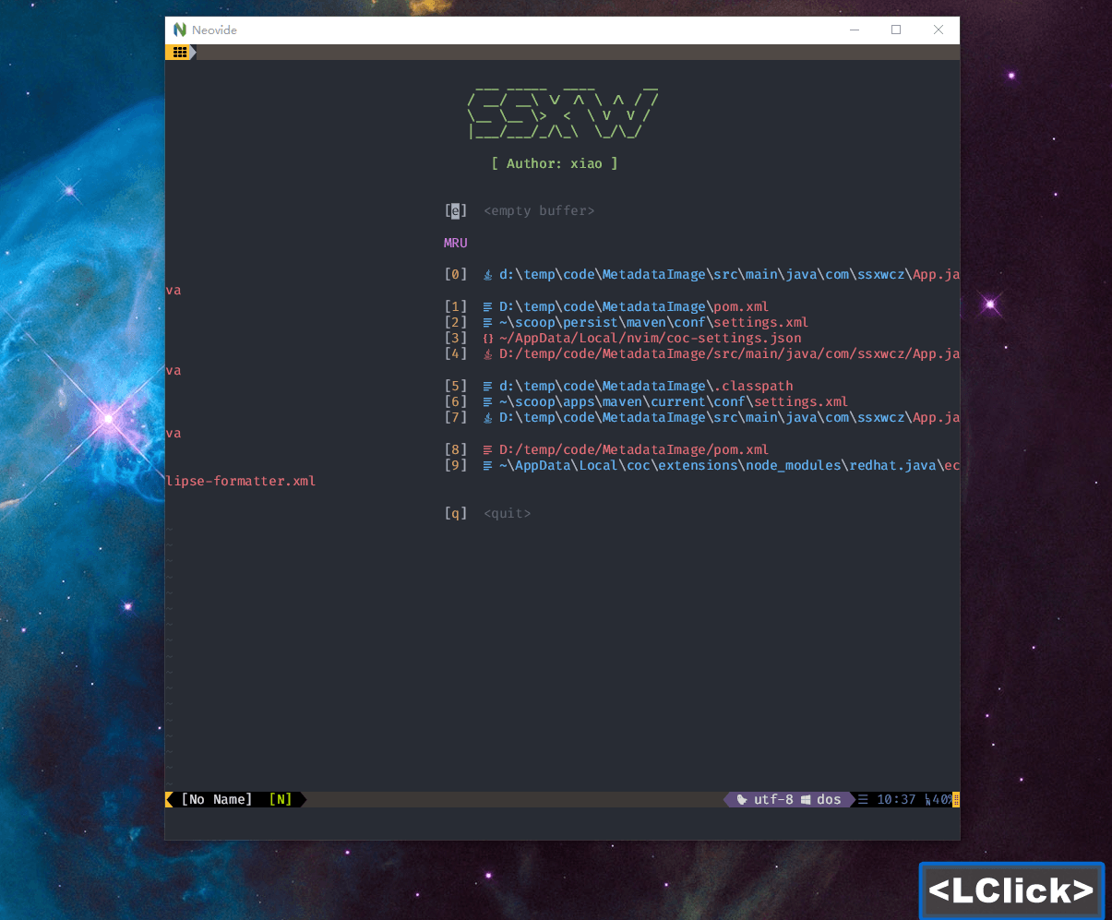
Task: Click the encoding icon before utf-8
Action: coord(742,800)
